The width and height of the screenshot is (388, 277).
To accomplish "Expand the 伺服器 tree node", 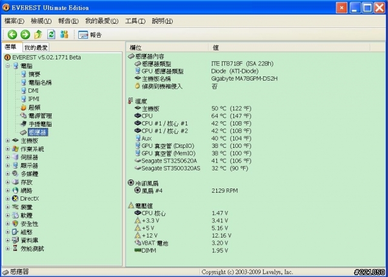I will pos(7,157).
